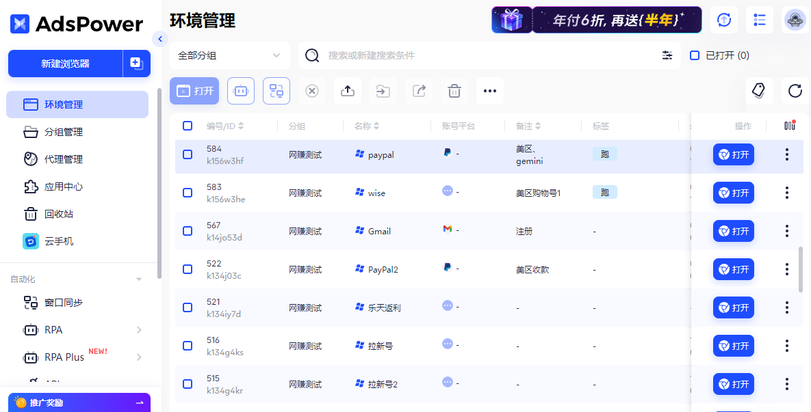This screenshot has height=412, width=811.
Task: Check the 已打开 (0) checkbox
Action: 696,55
